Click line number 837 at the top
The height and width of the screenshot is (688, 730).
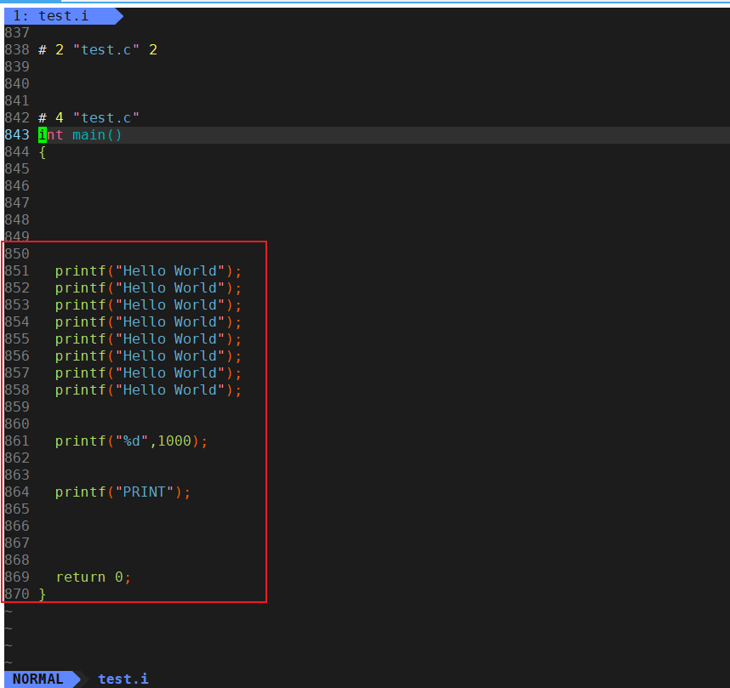tap(17, 33)
